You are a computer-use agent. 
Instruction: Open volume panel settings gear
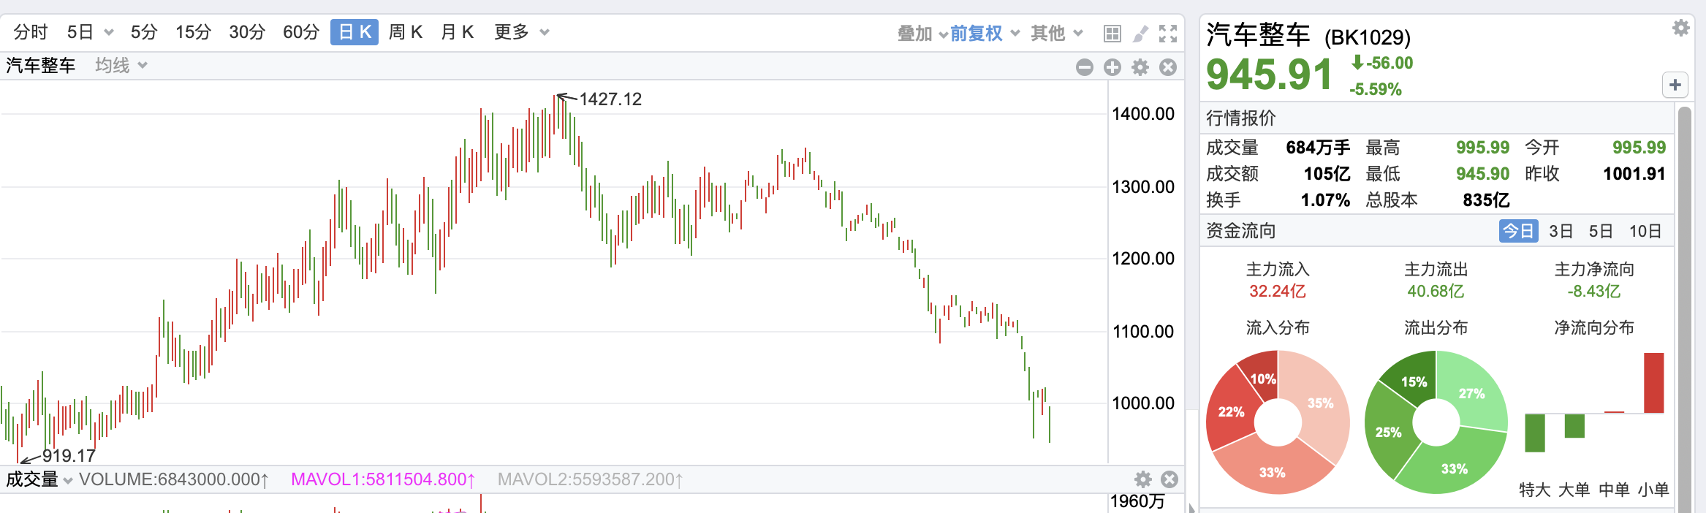click(1143, 479)
